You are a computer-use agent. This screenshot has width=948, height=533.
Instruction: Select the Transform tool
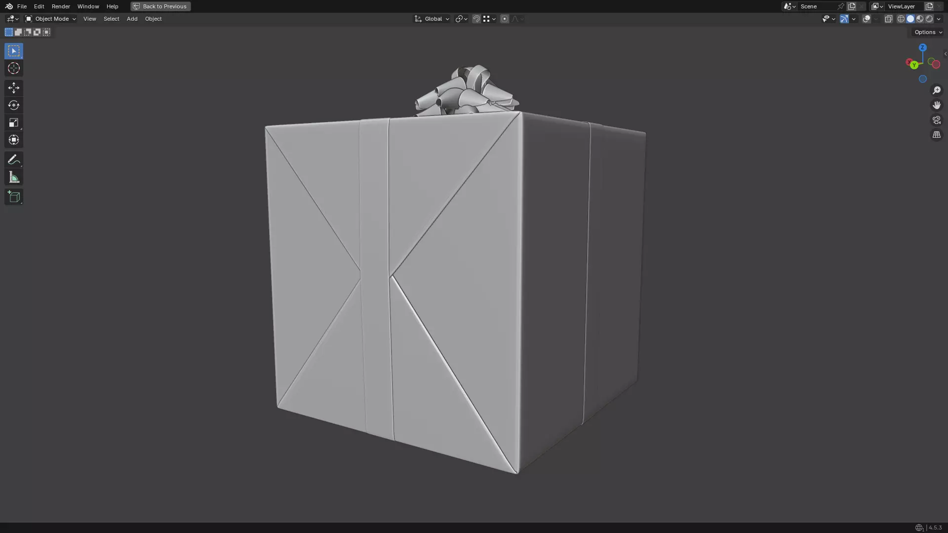click(14, 140)
